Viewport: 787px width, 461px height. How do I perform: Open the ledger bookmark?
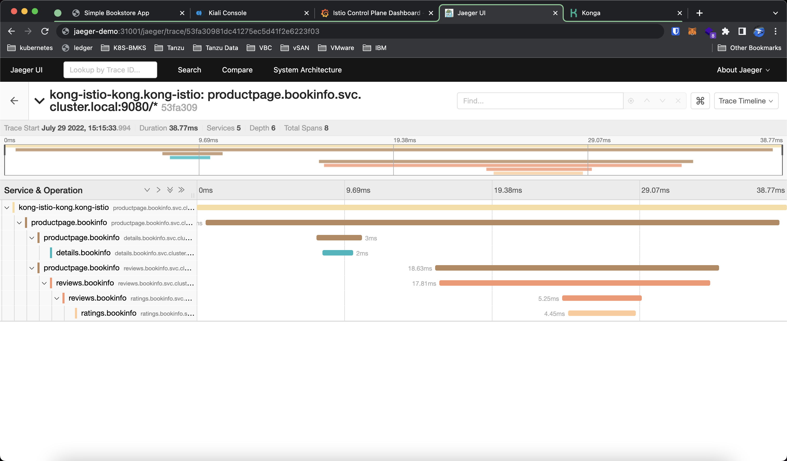point(78,48)
